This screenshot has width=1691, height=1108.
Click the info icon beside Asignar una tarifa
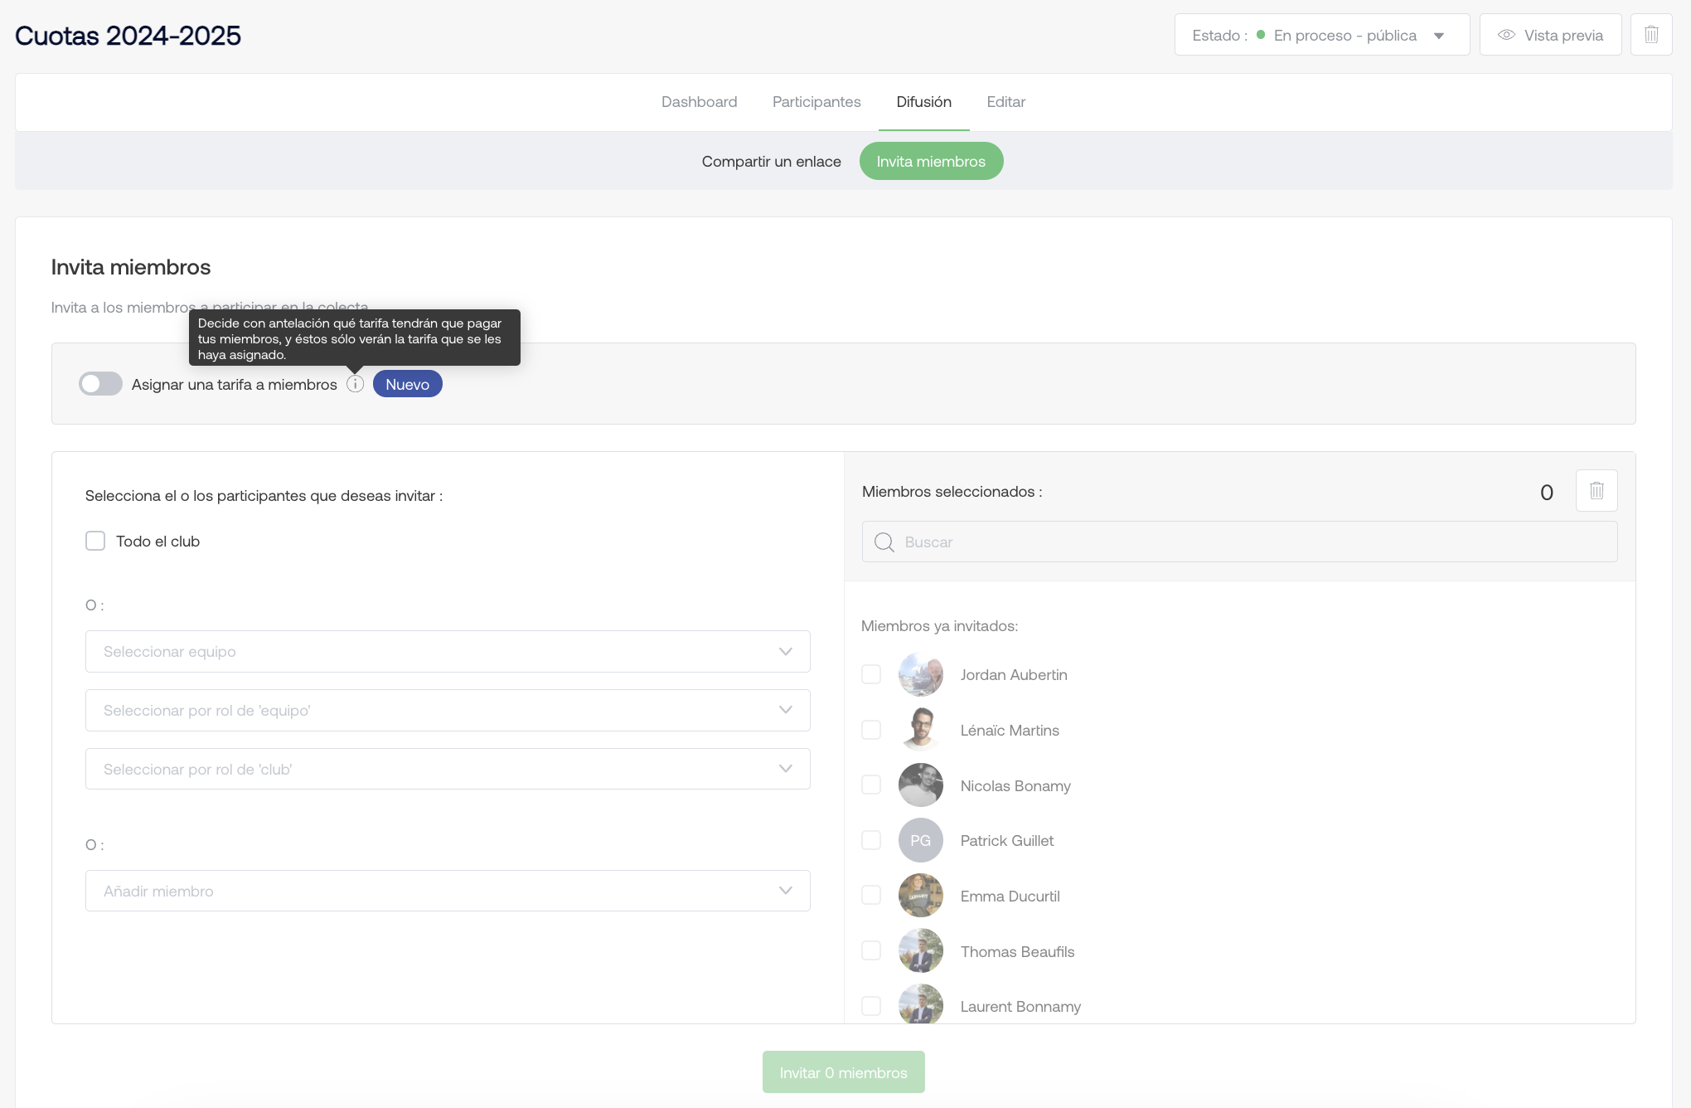pyautogui.click(x=355, y=384)
